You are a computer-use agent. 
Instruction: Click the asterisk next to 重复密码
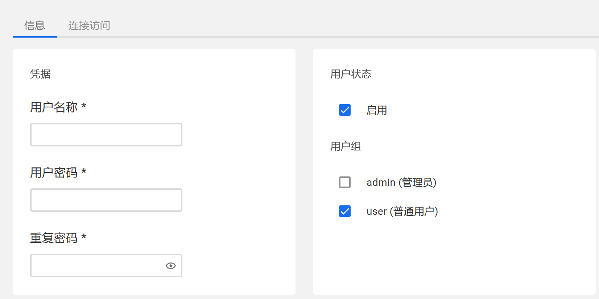(x=84, y=237)
